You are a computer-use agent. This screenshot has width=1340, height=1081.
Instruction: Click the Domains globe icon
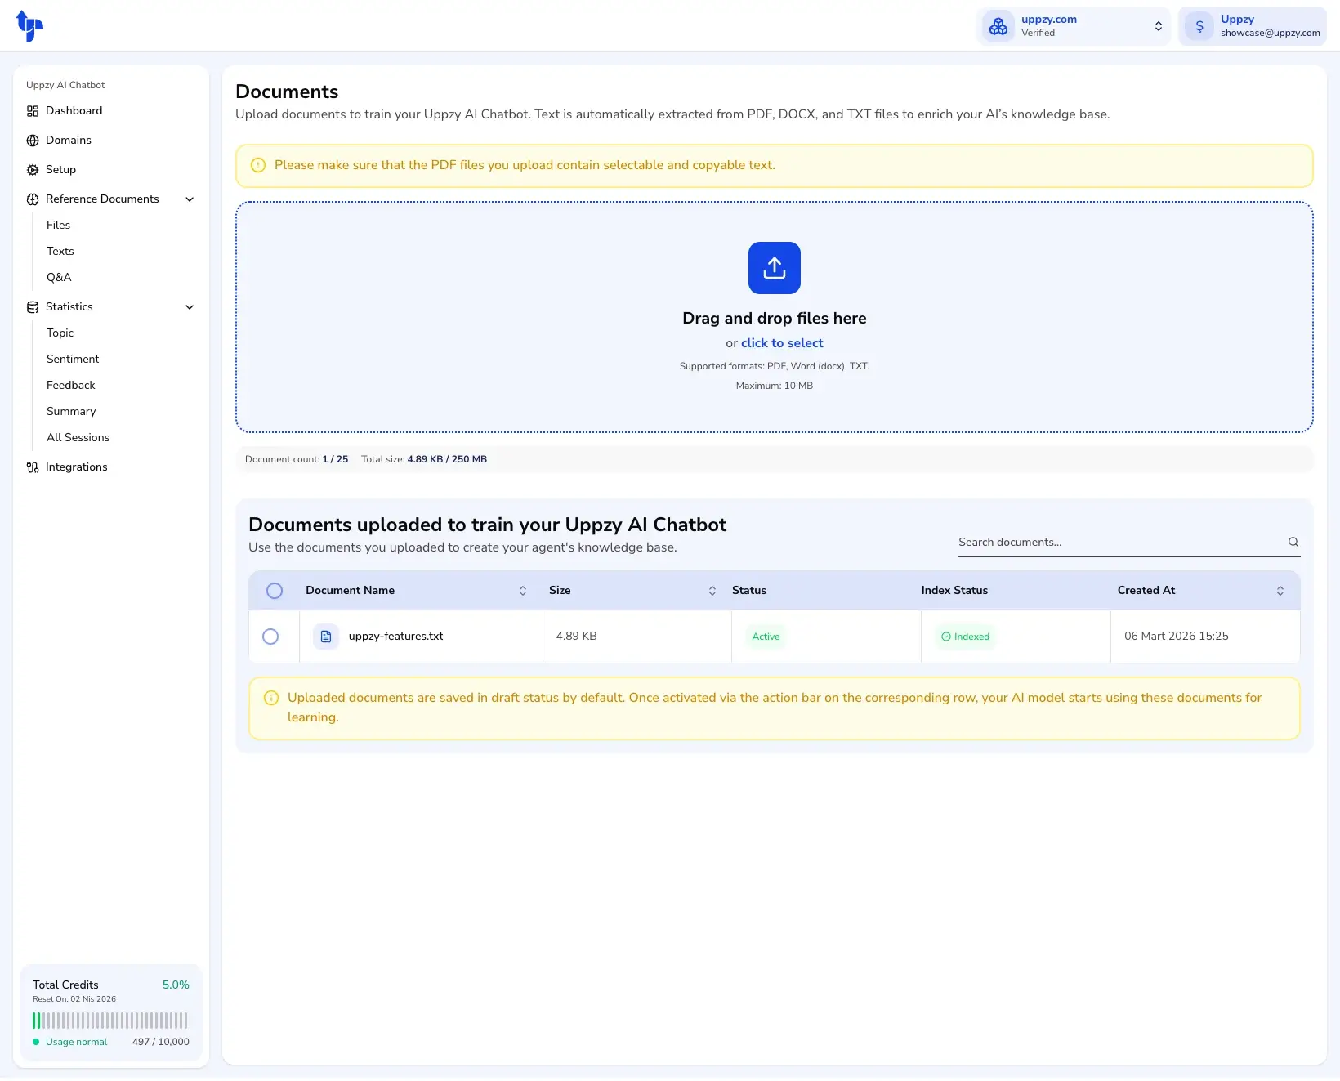coord(33,141)
